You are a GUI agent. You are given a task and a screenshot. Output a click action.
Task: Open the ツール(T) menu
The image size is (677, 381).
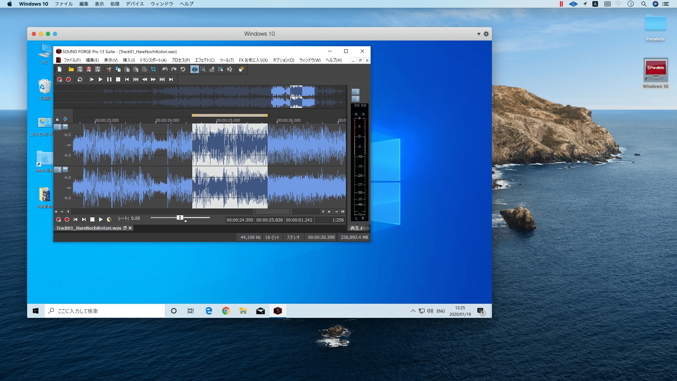[x=227, y=60]
